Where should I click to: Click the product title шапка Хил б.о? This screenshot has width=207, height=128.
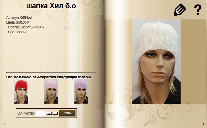point(51,6)
